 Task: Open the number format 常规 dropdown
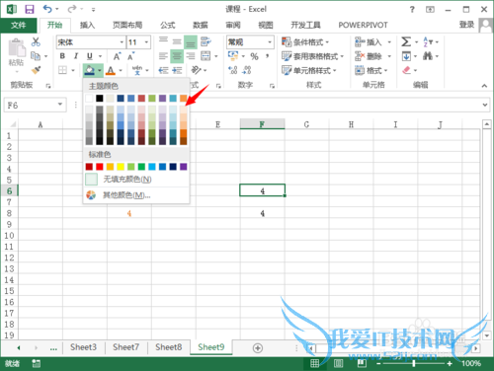pos(270,42)
